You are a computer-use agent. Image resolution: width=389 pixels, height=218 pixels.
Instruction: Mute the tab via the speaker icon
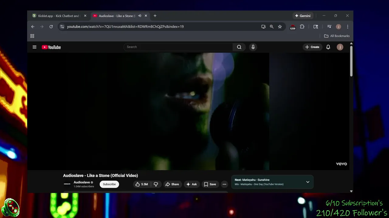point(140,16)
